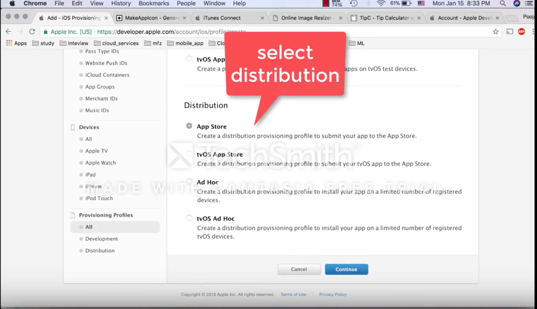The height and width of the screenshot is (309, 537).
Task: Click the Continue button
Action: tap(346, 269)
